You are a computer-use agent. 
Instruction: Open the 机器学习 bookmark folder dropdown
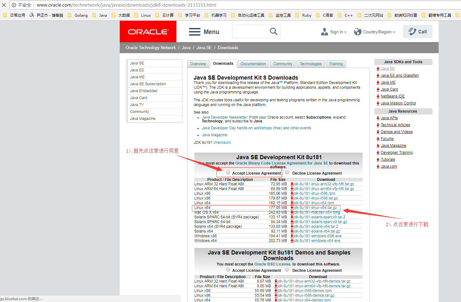click(216, 15)
